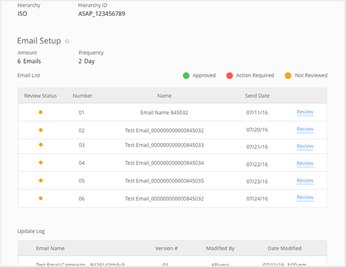Open Review link for email 06
346x267 pixels.
pos(305,198)
